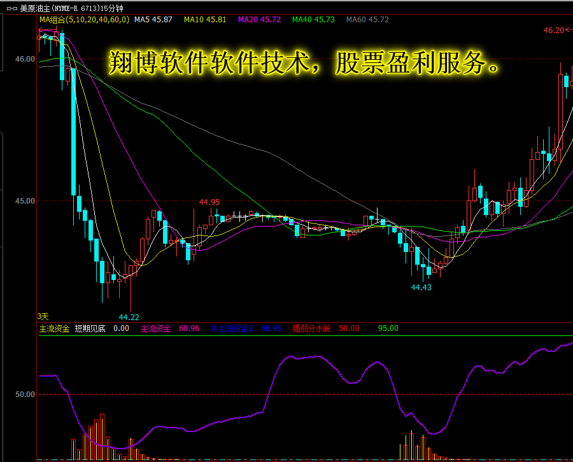573x462 pixels.
Task: Select the MA5 45.87 legend label
Action: coord(153,20)
